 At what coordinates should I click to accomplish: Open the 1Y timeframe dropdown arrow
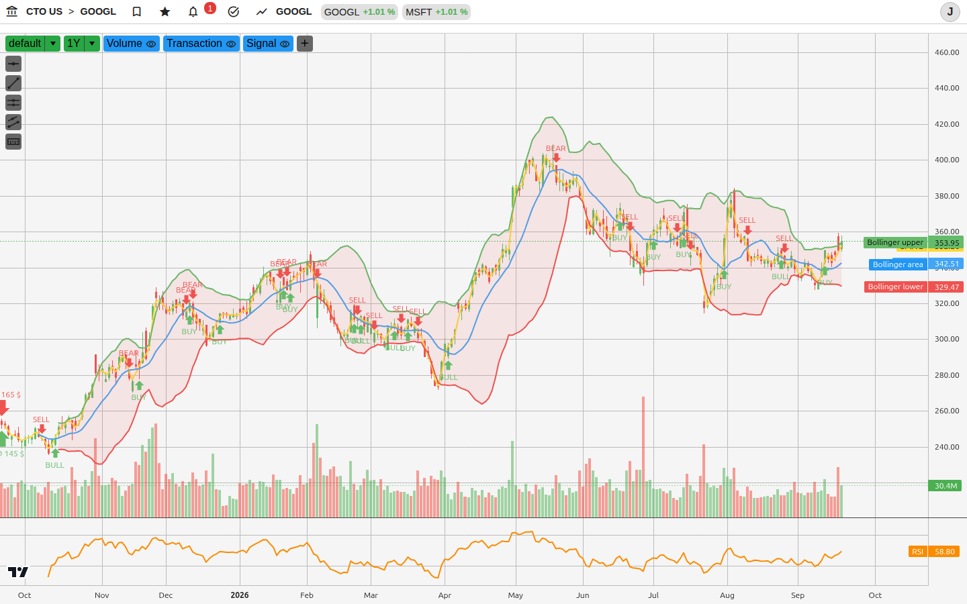92,44
